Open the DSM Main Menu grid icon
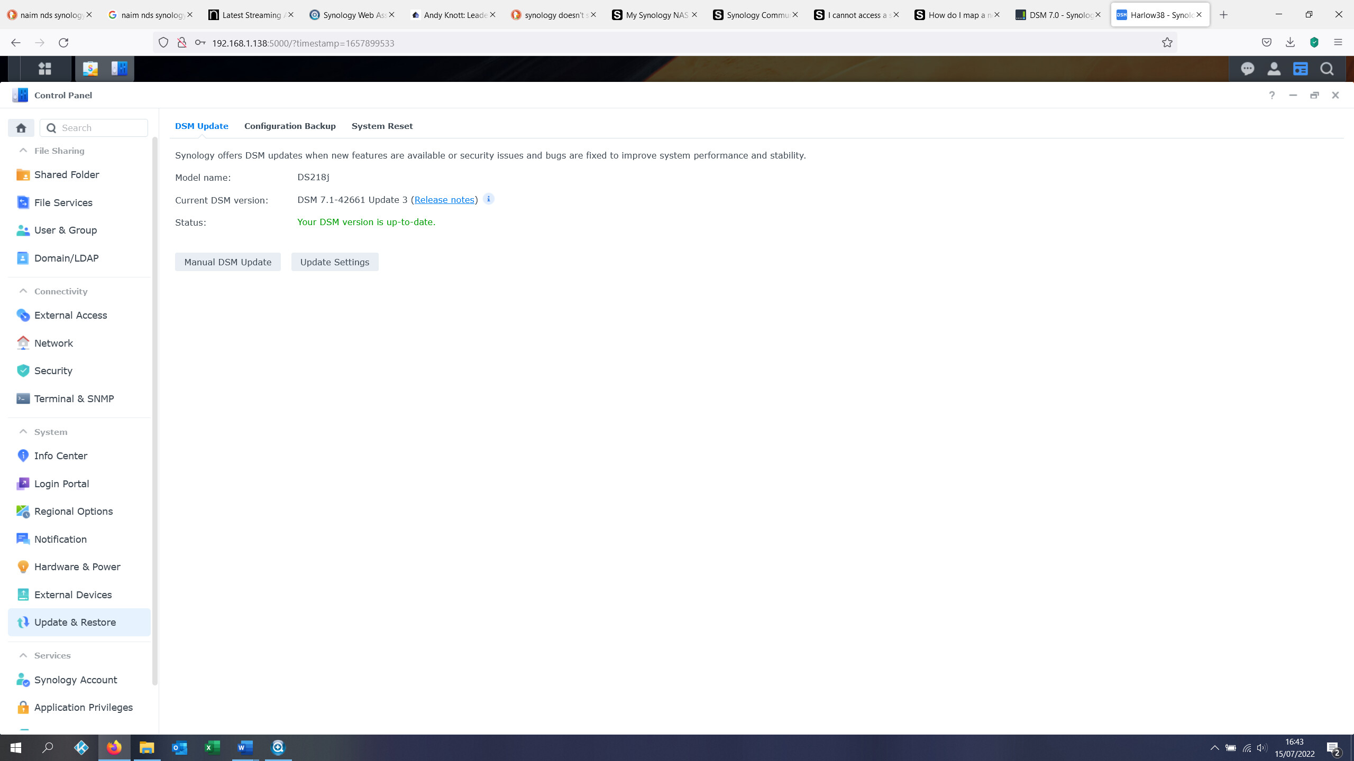The image size is (1354, 761). pyautogui.click(x=45, y=69)
